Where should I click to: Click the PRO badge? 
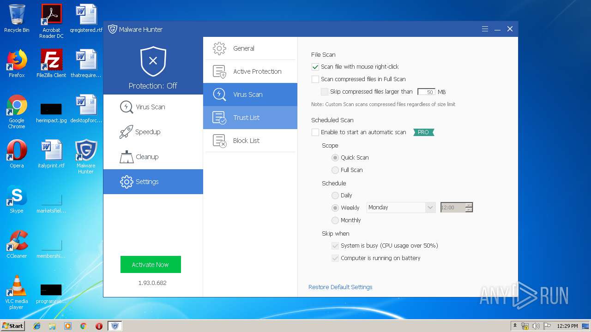(x=423, y=132)
